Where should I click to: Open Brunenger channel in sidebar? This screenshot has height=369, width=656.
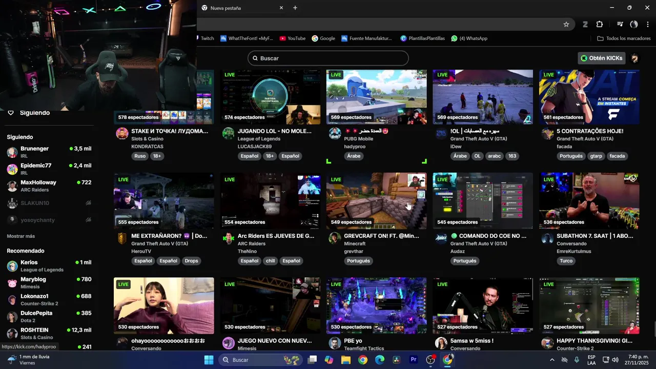point(49,152)
